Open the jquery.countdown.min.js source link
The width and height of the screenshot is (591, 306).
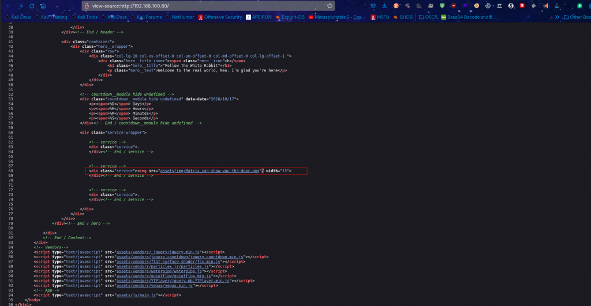180,257
